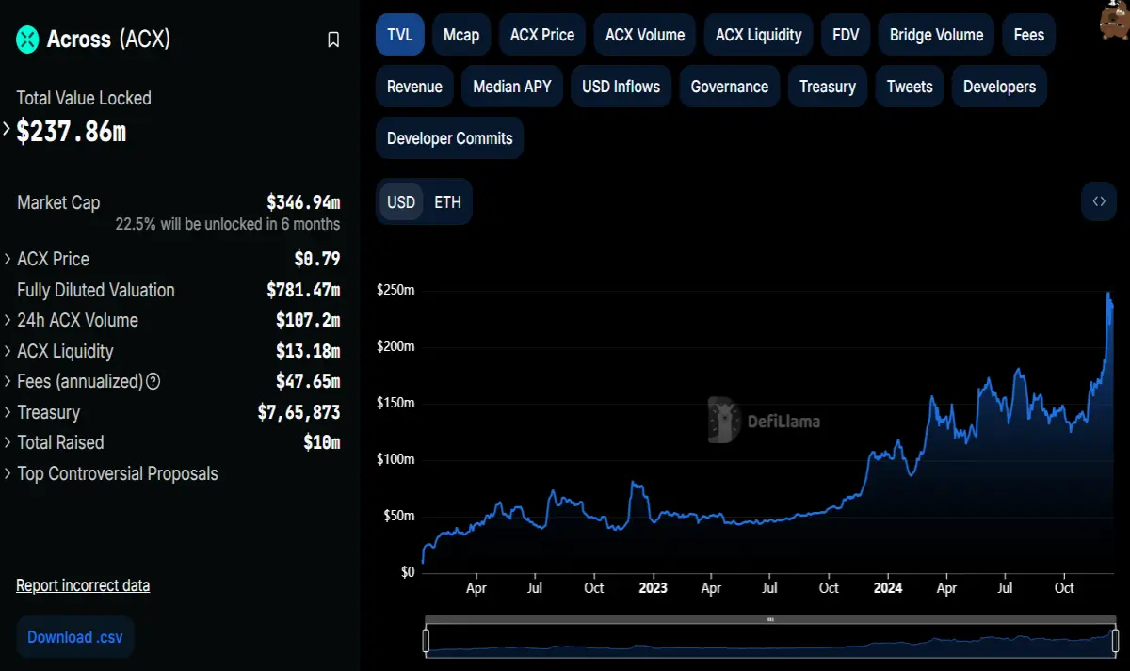Viewport: 1130px width, 671px height.
Task: Click the range slider top grip bar
Action: [770, 619]
